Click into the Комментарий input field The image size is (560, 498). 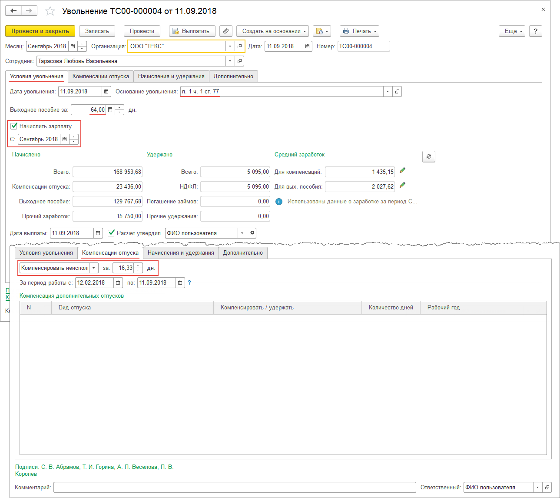click(x=234, y=488)
